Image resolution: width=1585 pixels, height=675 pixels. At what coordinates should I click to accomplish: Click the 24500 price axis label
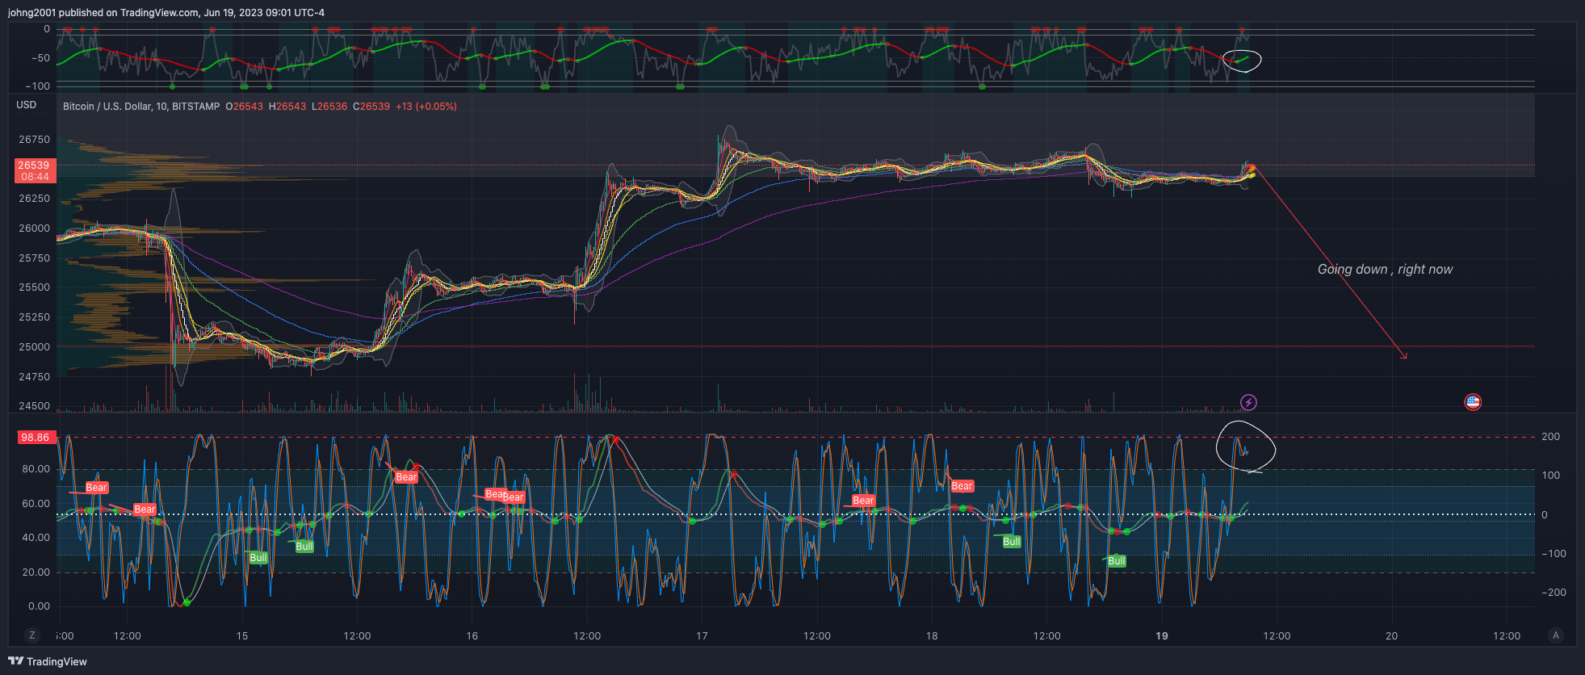(35, 406)
